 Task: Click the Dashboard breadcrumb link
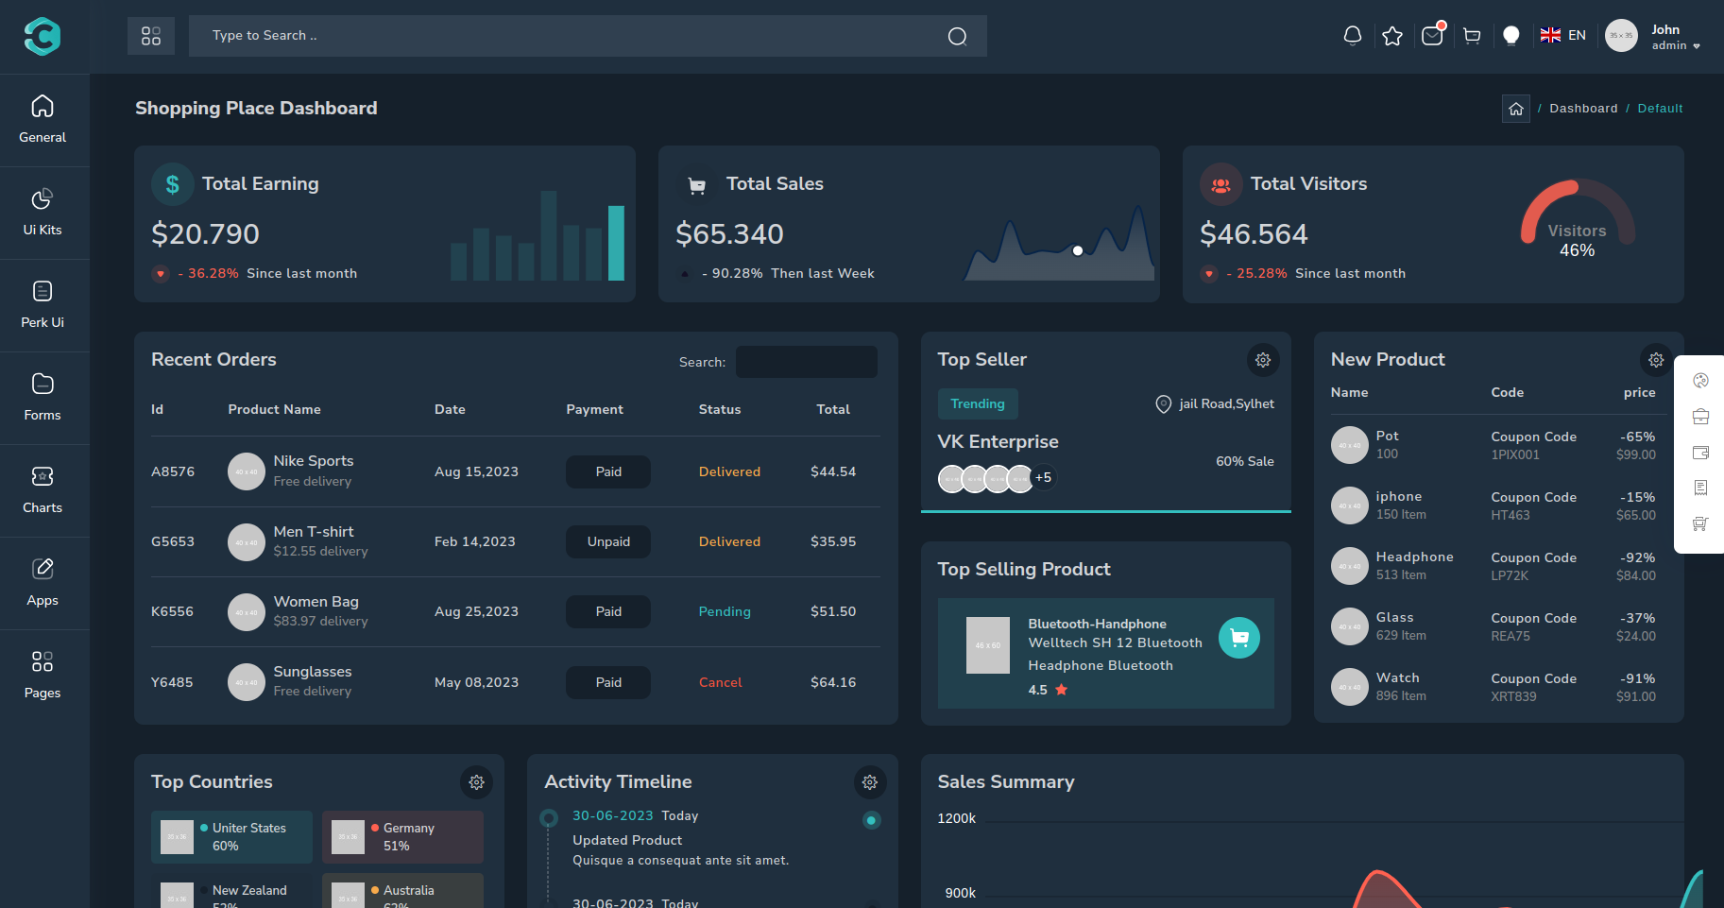click(1583, 109)
